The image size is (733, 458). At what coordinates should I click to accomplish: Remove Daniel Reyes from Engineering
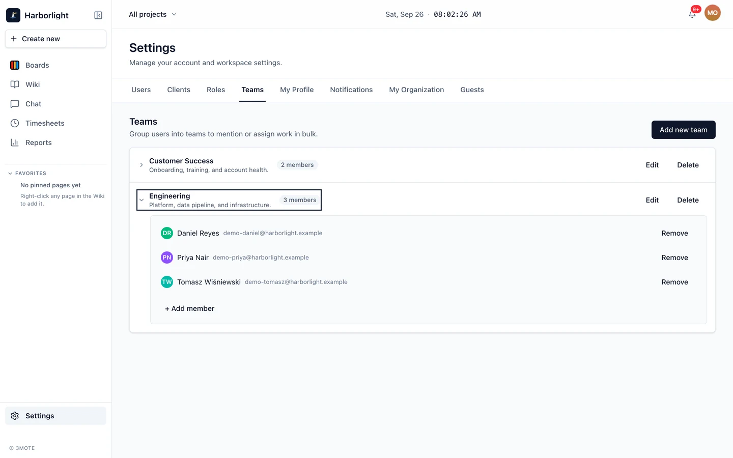(674, 233)
